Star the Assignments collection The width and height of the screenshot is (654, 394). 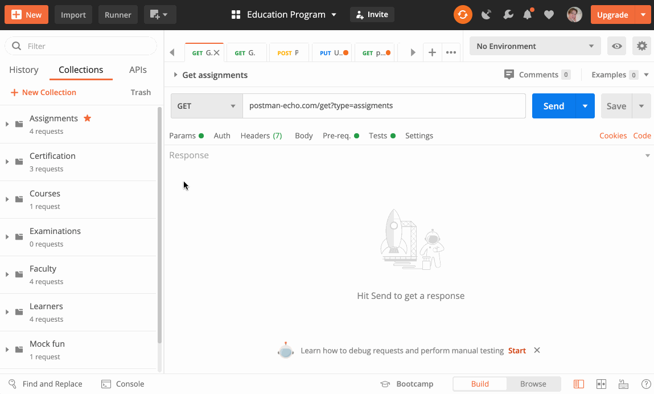click(87, 118)
